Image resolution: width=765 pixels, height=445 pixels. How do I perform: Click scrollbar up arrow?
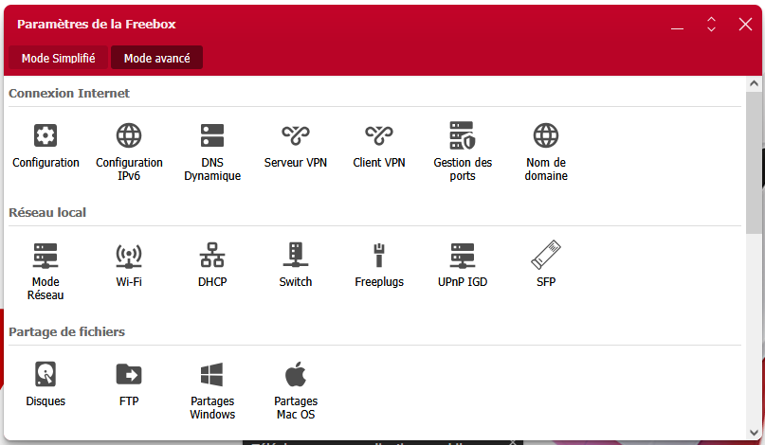(x=754, y=83)
